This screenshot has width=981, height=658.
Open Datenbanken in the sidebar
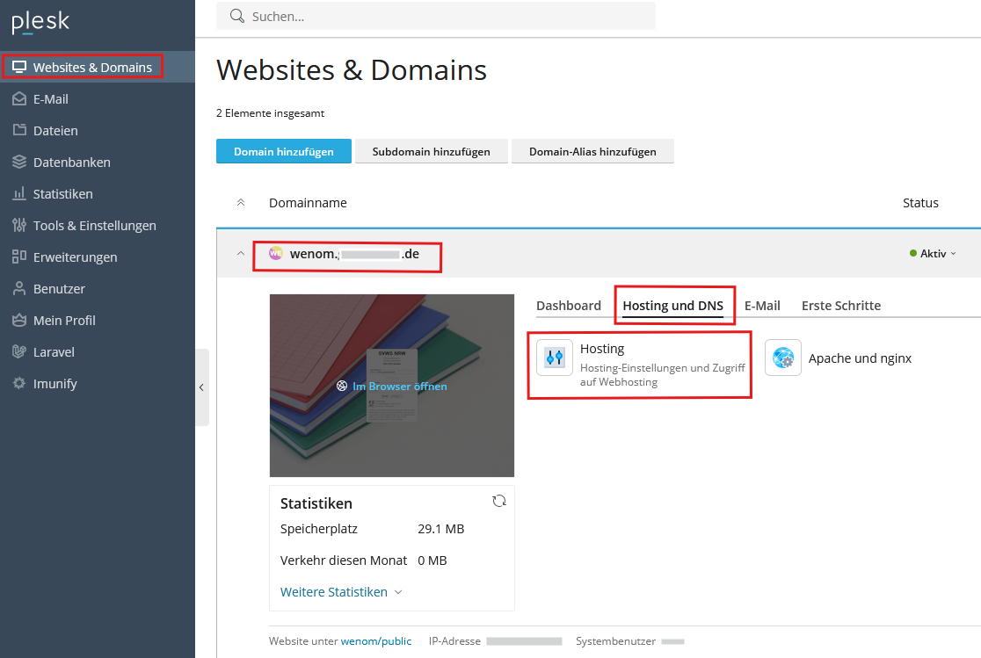pos(71,163)
